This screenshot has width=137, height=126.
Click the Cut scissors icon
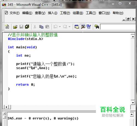tap(35, 27)
